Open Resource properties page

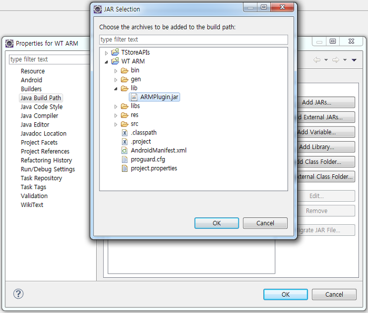tap(33, 71)
